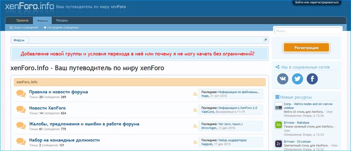
Task: Click date 17 дек 2015
Action: coord(222,144)
